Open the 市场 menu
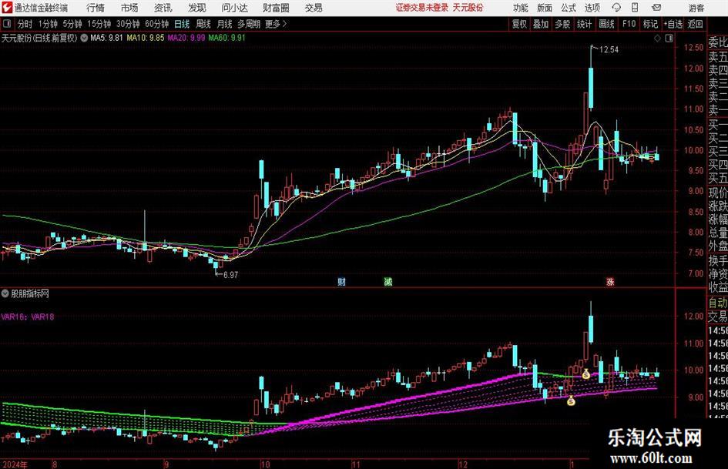Screen dimensions: 728x469 129,8
